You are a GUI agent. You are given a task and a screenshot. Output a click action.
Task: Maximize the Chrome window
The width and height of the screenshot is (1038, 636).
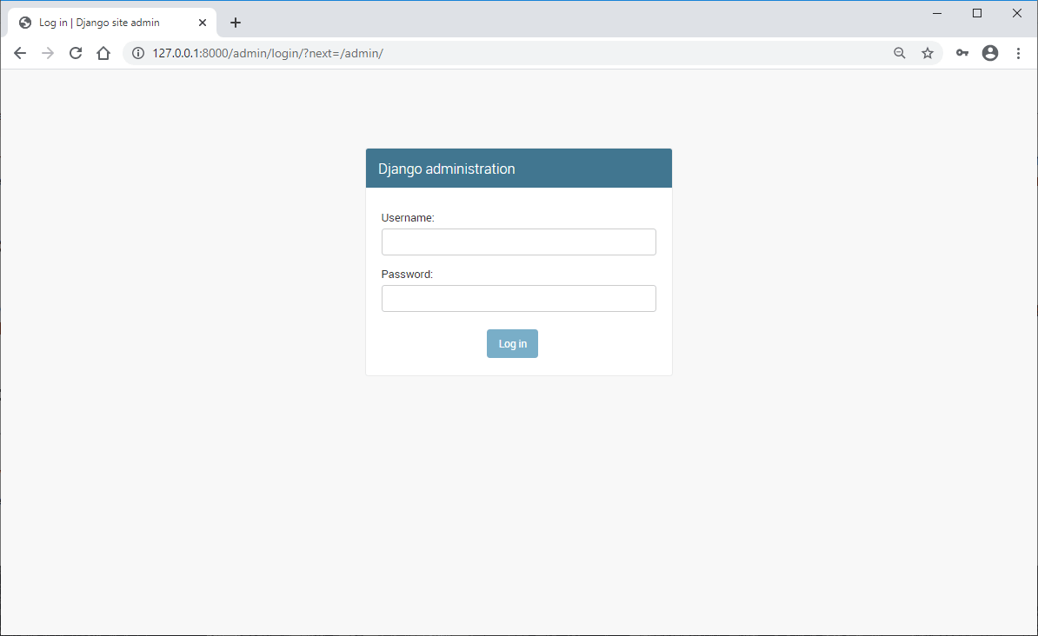coord(977,13)
